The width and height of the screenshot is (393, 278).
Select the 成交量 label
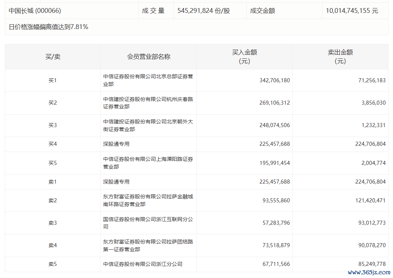153,11
